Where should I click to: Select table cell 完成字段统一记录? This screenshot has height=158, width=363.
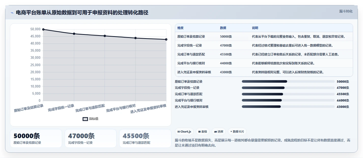click(x=190, y=46)
